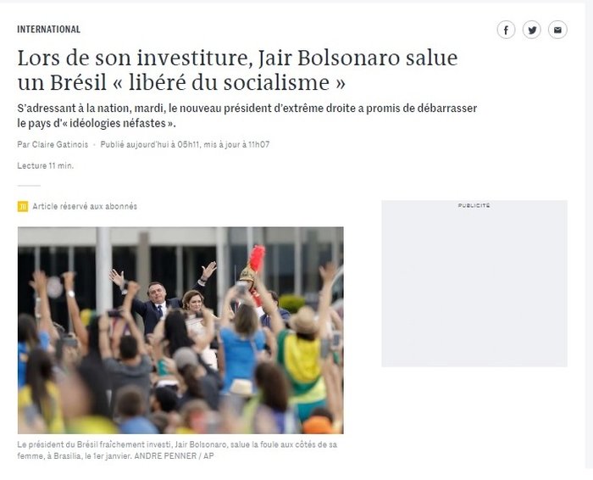Click the article subtitle about 'idéologies néfastes'

click(247, 115)
